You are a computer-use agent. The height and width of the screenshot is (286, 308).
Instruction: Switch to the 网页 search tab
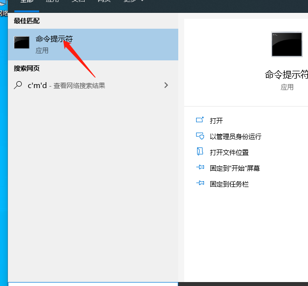pos(104,1)
